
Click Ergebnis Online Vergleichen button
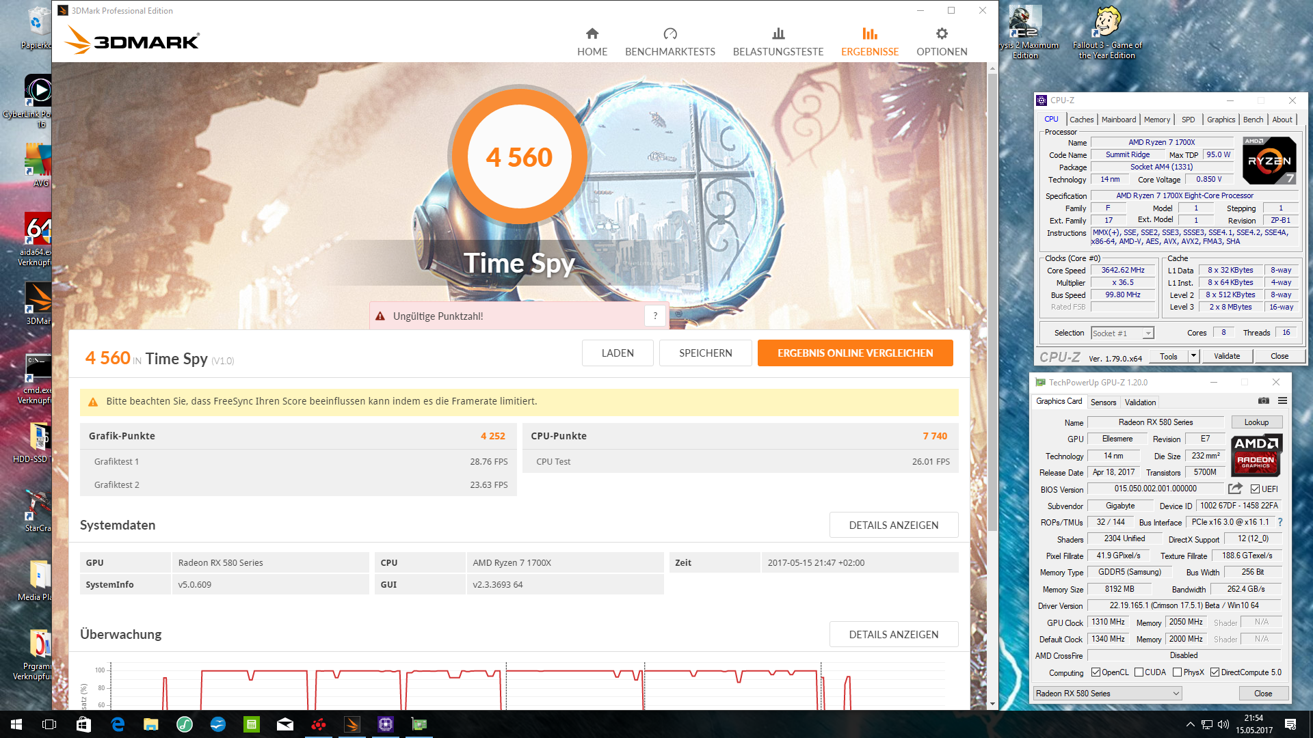(x=855, y=353)
